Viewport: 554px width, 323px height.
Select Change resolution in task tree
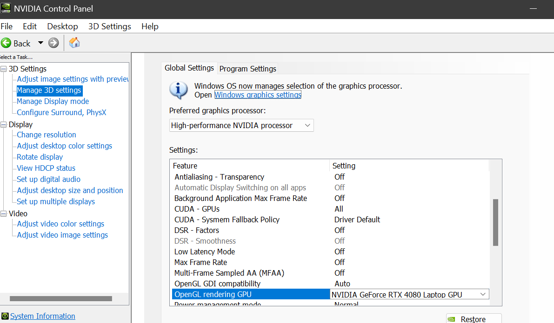(x=47, y=135)
